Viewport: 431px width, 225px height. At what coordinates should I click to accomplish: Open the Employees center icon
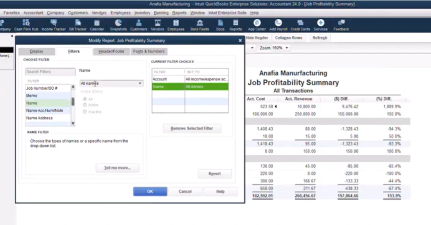tap(175, 25)
